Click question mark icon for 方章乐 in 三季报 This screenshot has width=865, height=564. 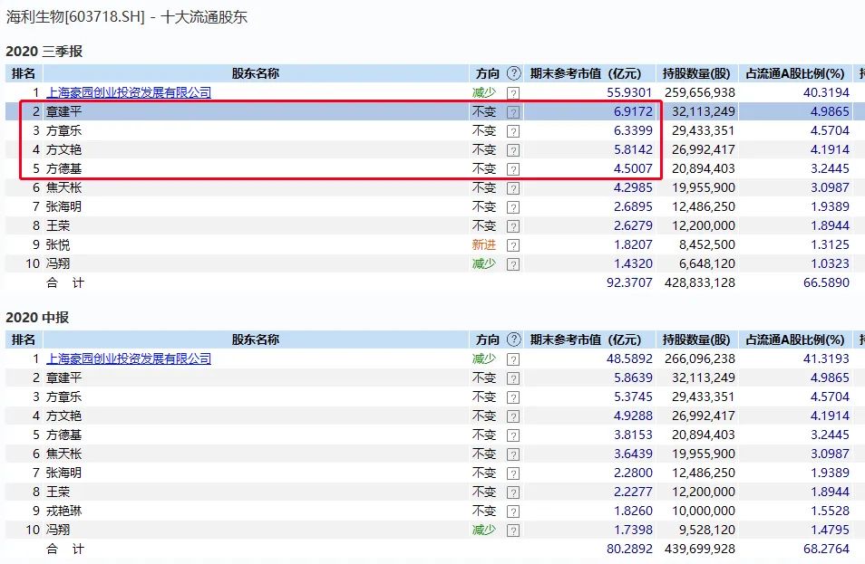tap(513, 131)
